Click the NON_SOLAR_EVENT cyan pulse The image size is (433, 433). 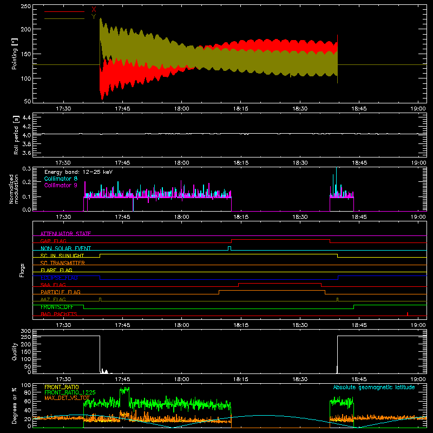click(x=229, y=248)
